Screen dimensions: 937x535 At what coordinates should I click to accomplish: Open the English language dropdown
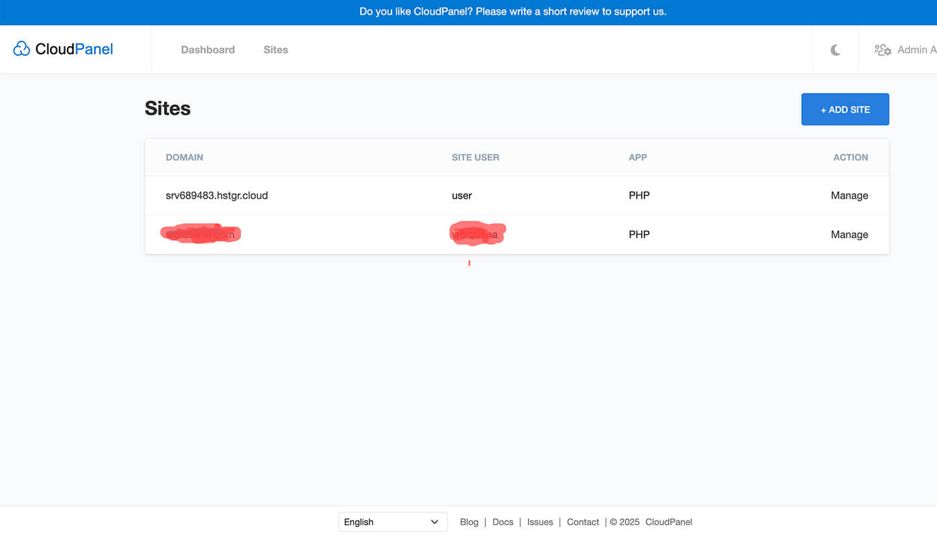pyautogui.click(x=393, y=522)
